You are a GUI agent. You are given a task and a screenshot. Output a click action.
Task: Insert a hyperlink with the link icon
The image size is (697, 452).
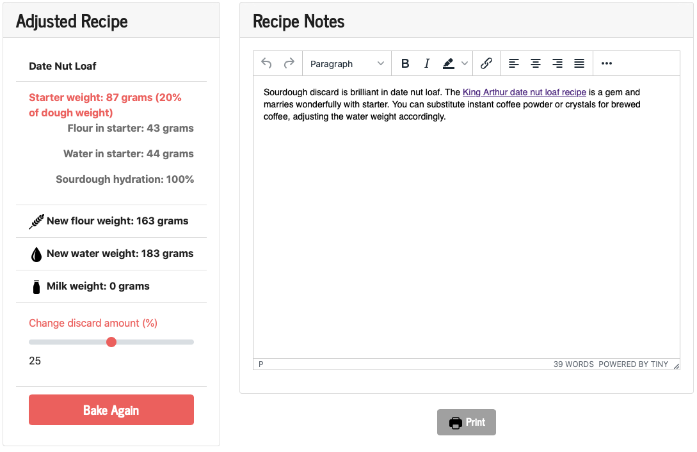point(486,63)
